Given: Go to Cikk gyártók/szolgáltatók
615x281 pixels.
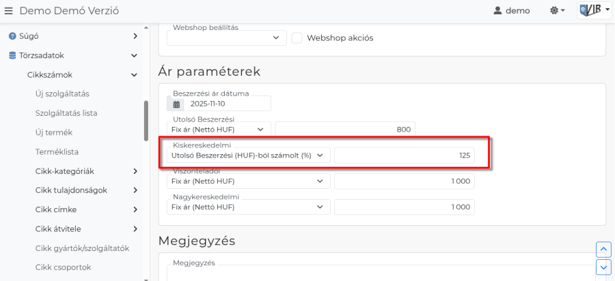Looking at the screenshot, I should coord(82,248).
